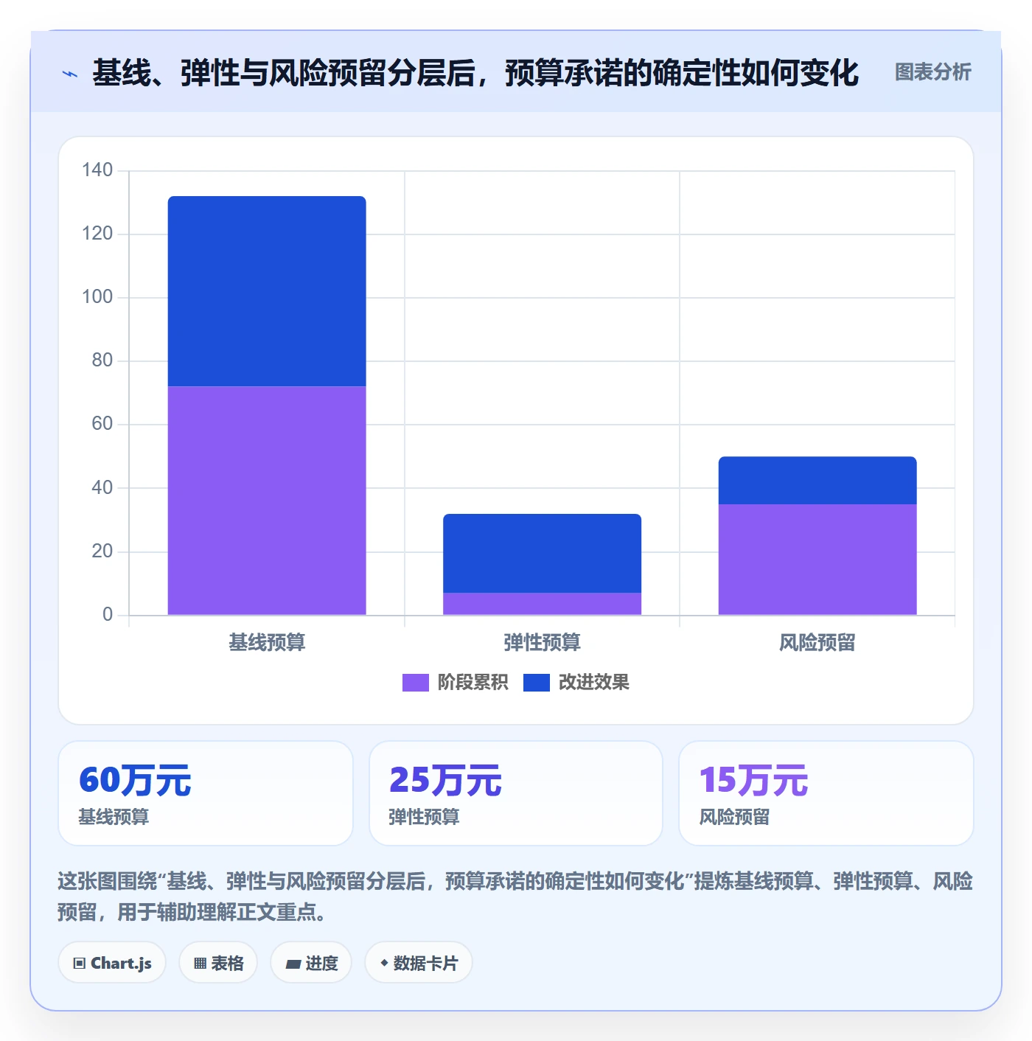This screenshot has height=1041, width=1032.
Task: Toggle the 改进效果 legend swatch
Action: click(536, 683)
